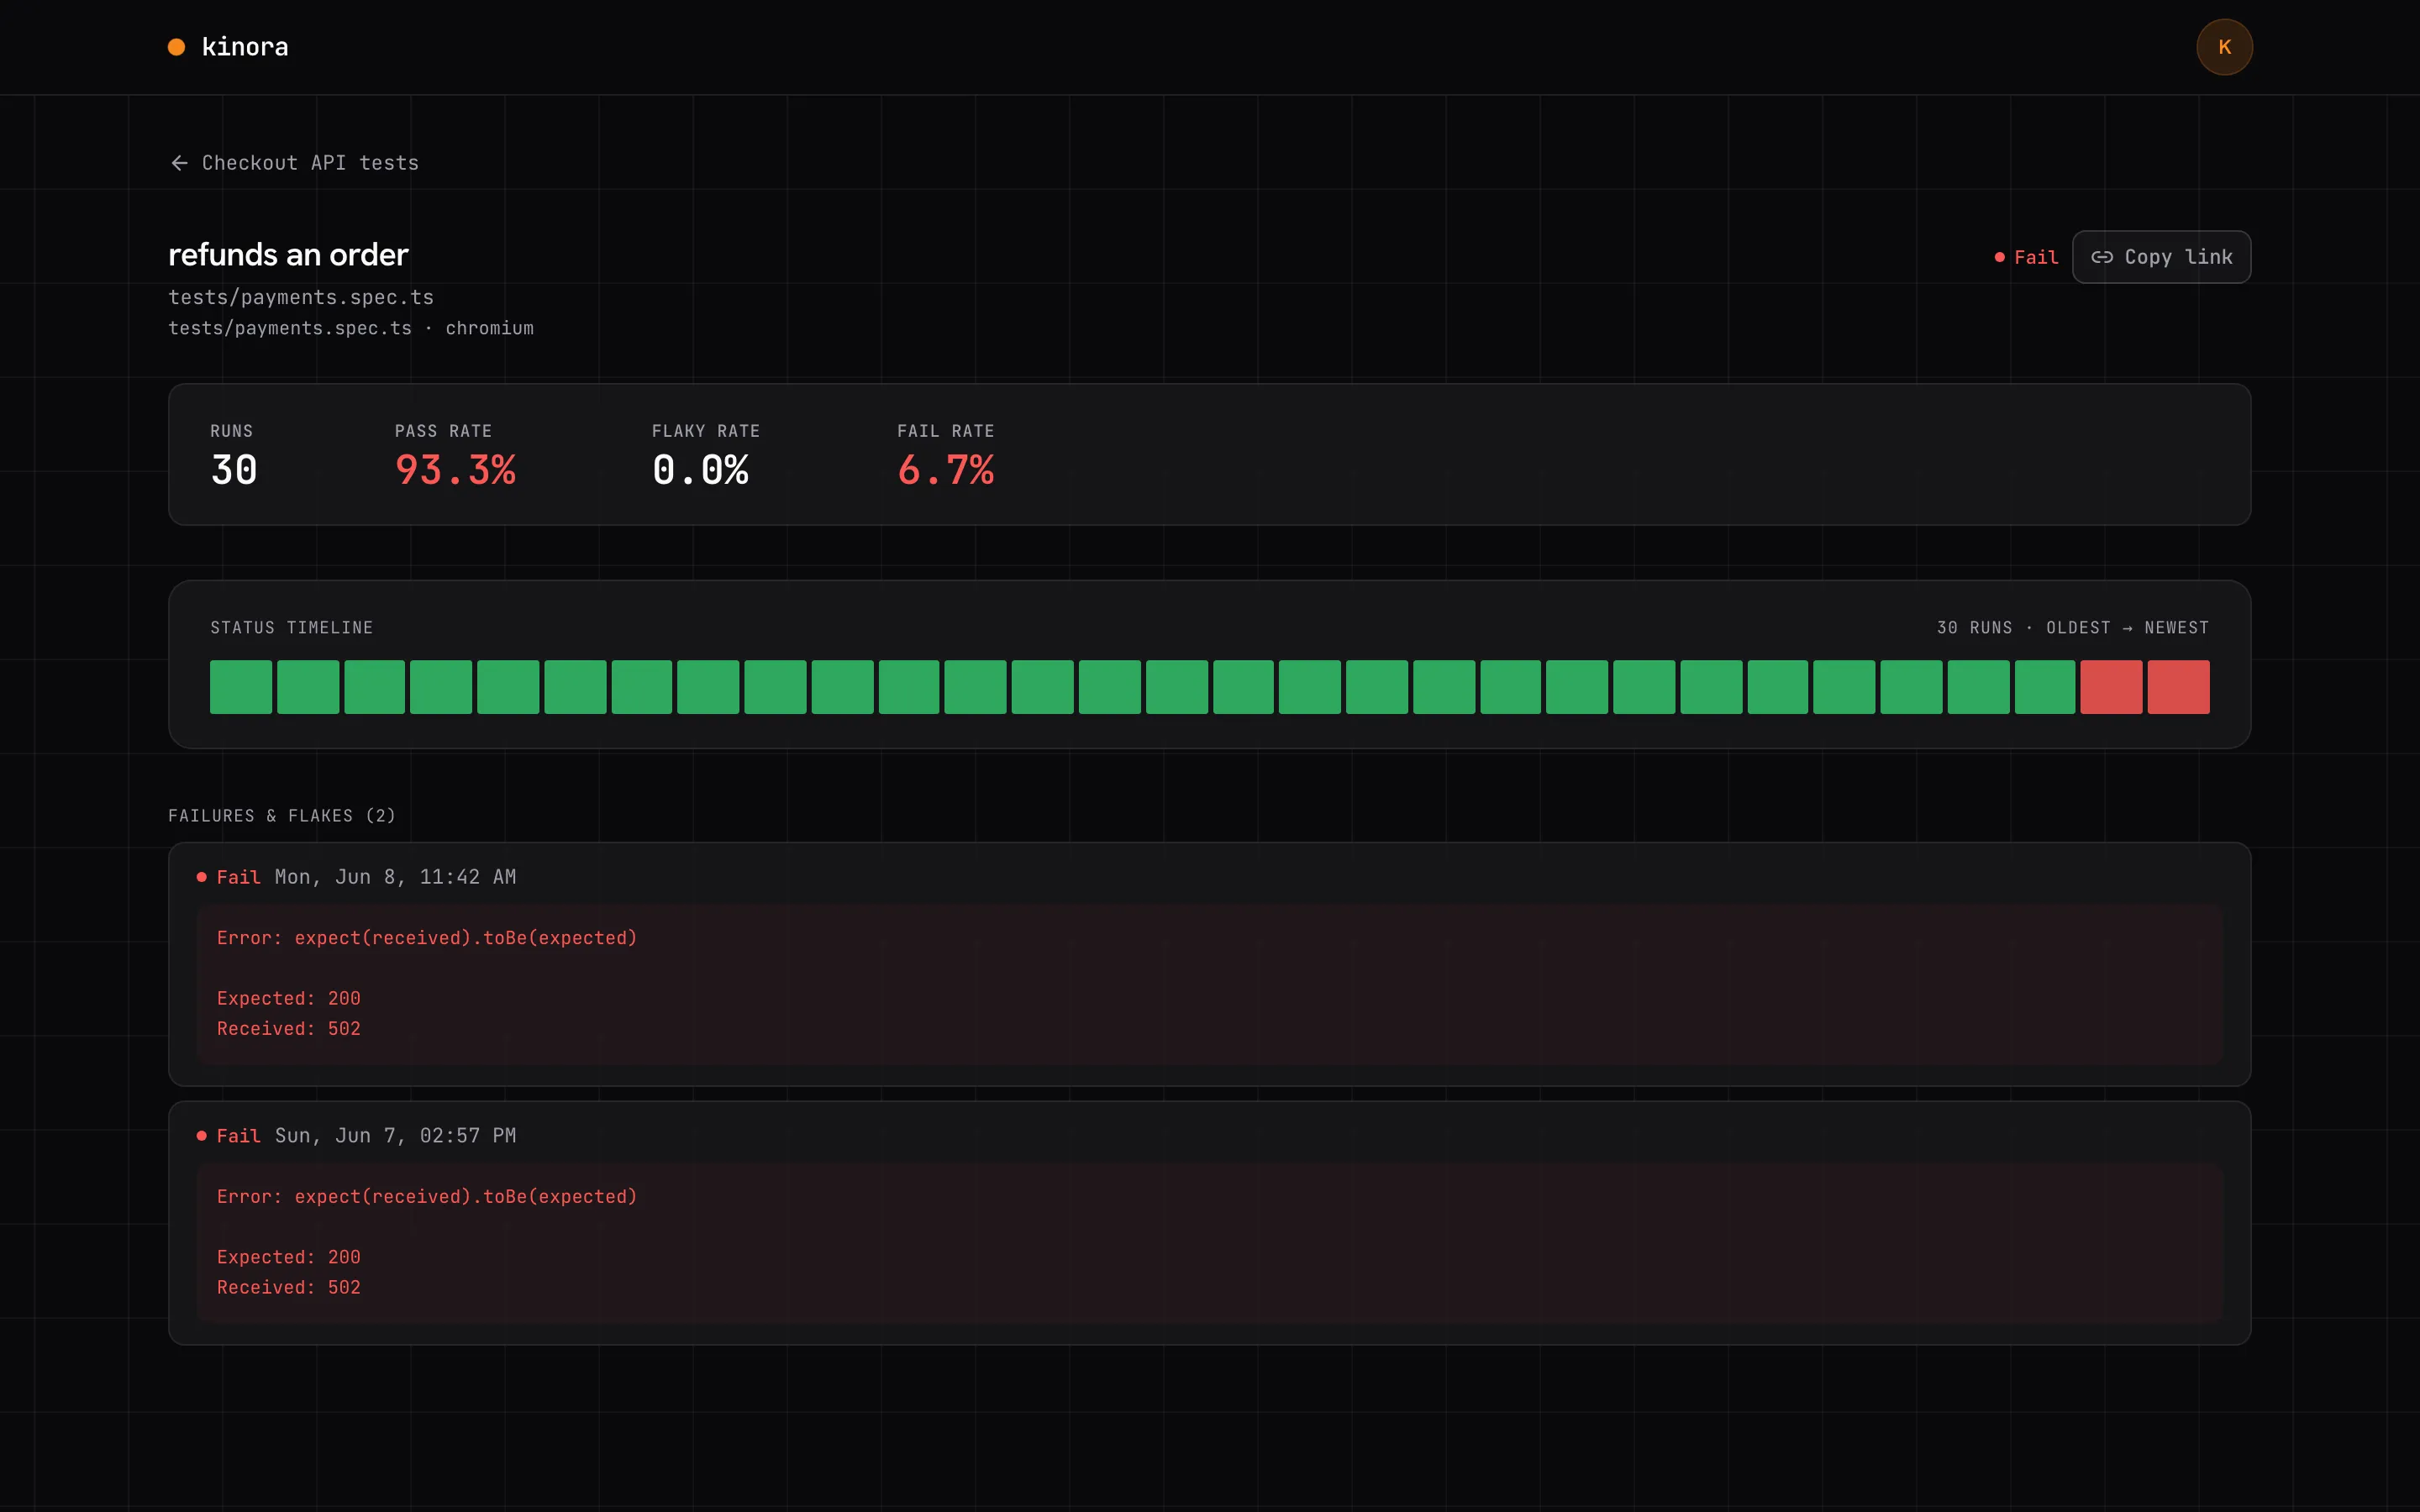Open the Mon, Jun 8 failure entry

(1209, 964)
